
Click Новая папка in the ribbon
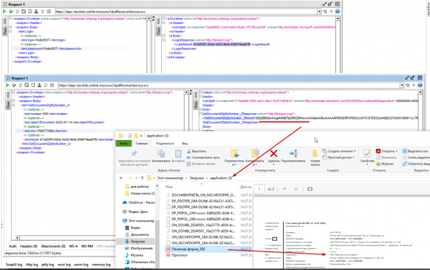315,158
